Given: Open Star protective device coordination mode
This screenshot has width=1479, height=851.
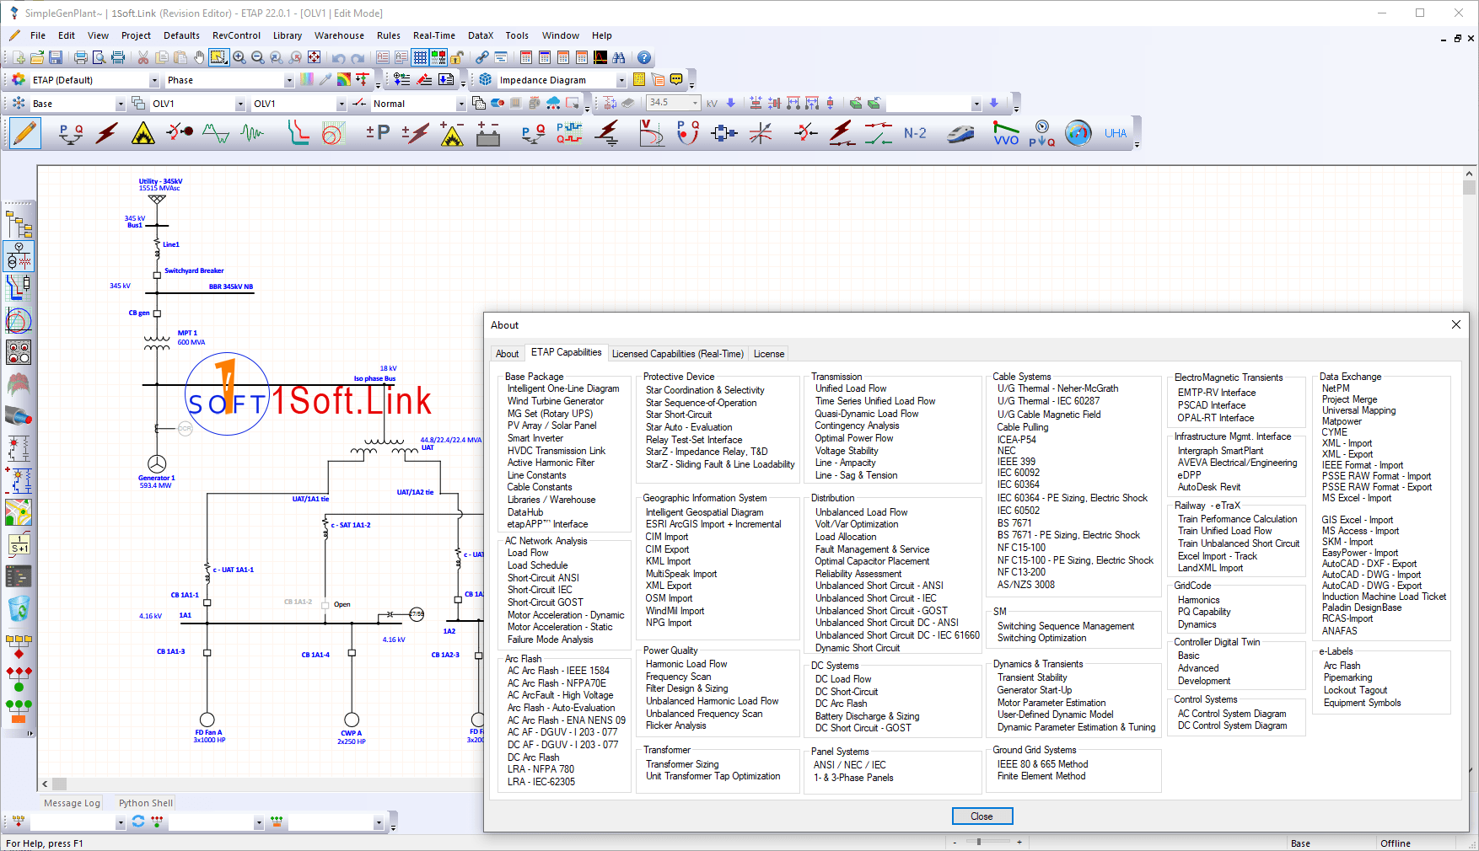Looking at the screenshot, I should click(297, 133).
